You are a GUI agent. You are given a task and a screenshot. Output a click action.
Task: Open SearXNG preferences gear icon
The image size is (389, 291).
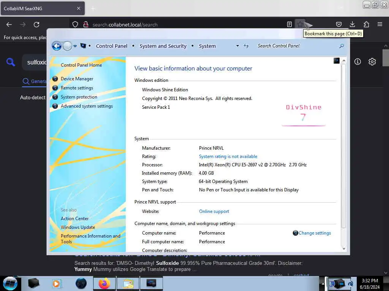[372, 62]
